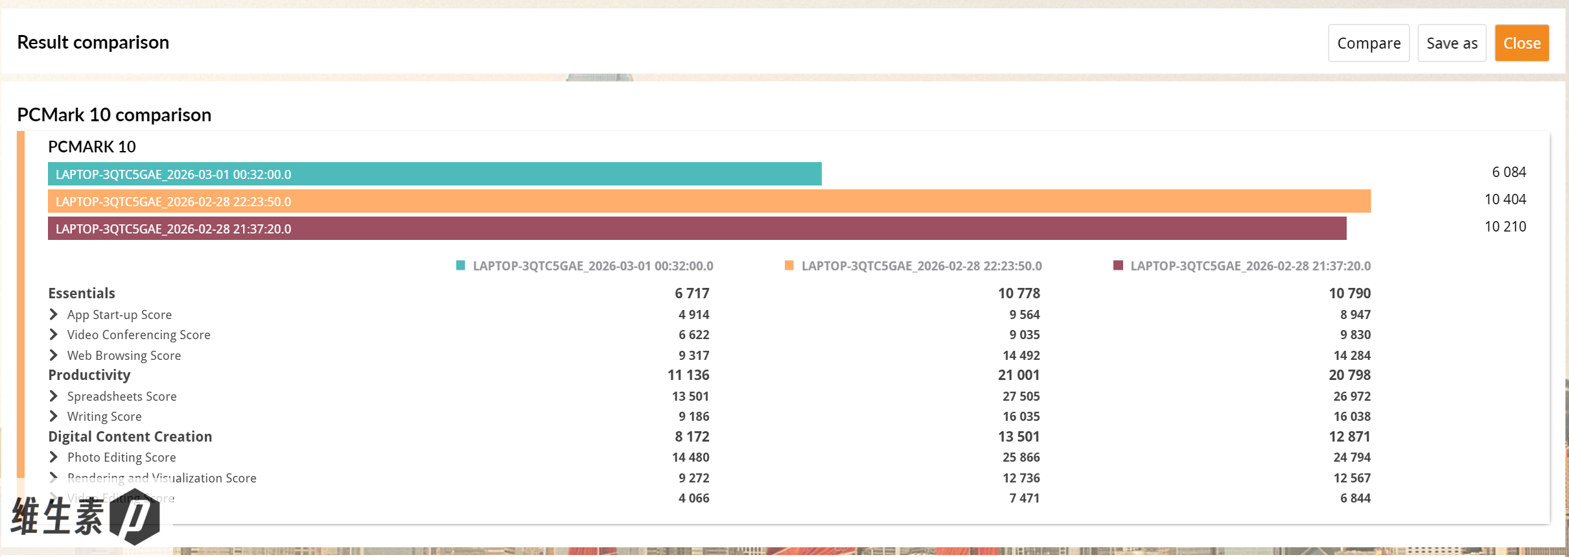Click the maroon 10 210 result bar

click(x=697, y=229)
